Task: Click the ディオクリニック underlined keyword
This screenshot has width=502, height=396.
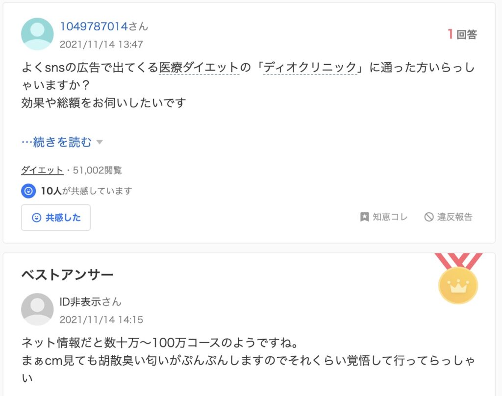Action: pos(310,68)
